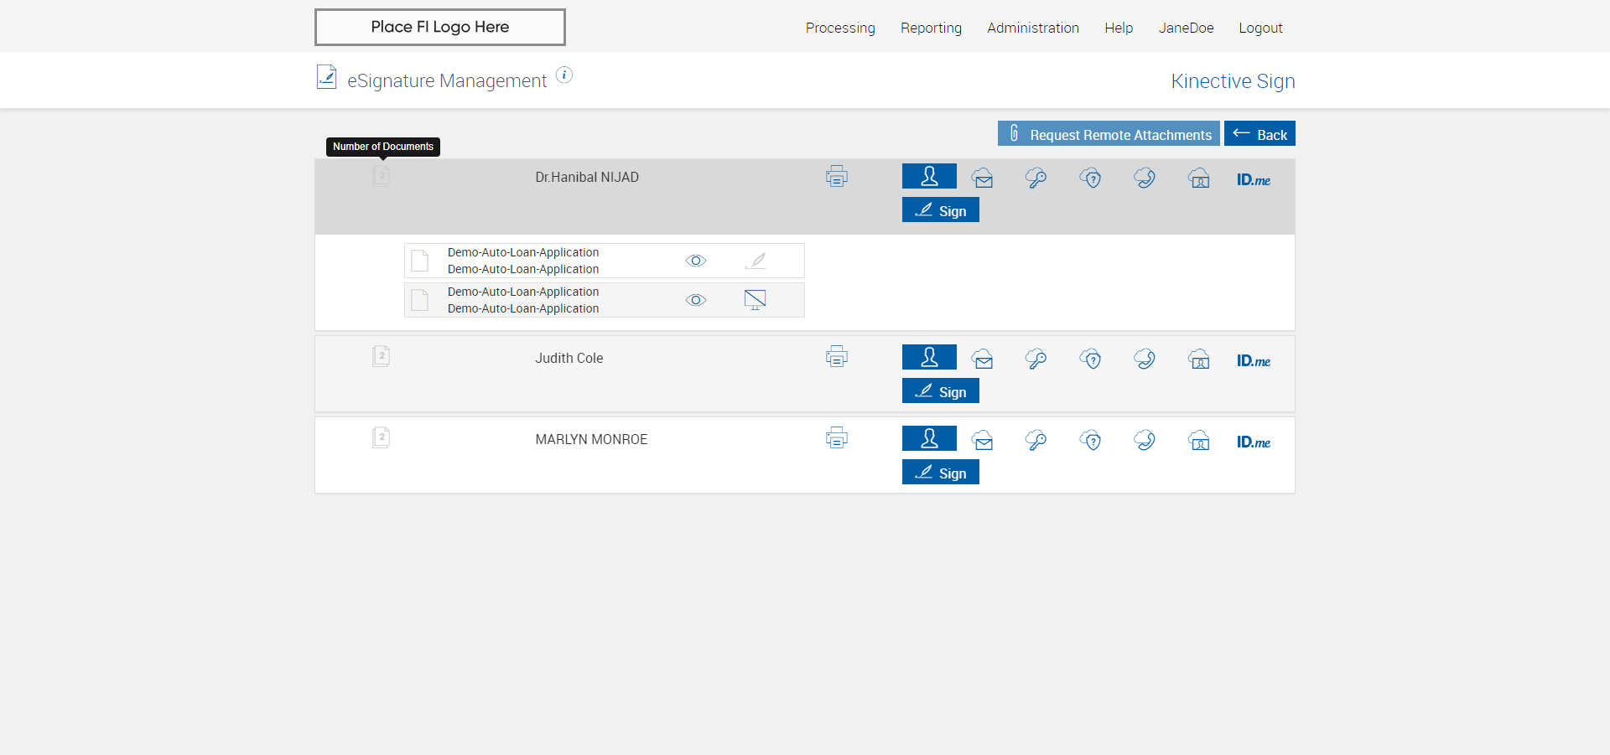1610x755 pixels.
Task: Choose cloud phone verification for Dr.Hanibal NIJAD
Action: point(1145,178)
